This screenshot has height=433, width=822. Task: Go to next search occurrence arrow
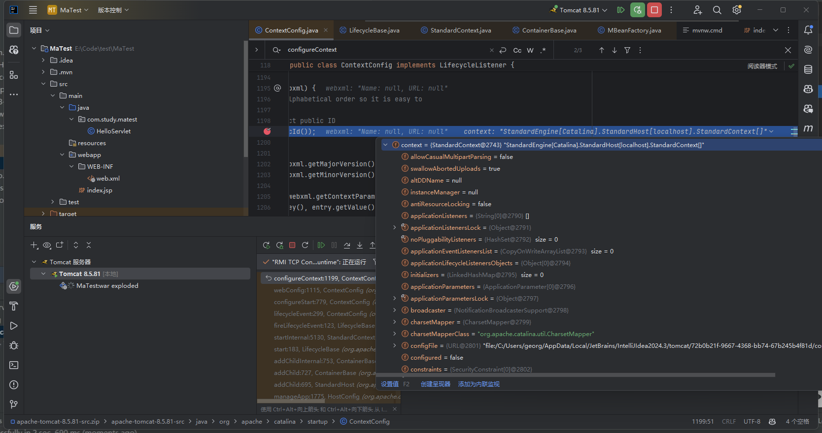[x=615, y=50]
